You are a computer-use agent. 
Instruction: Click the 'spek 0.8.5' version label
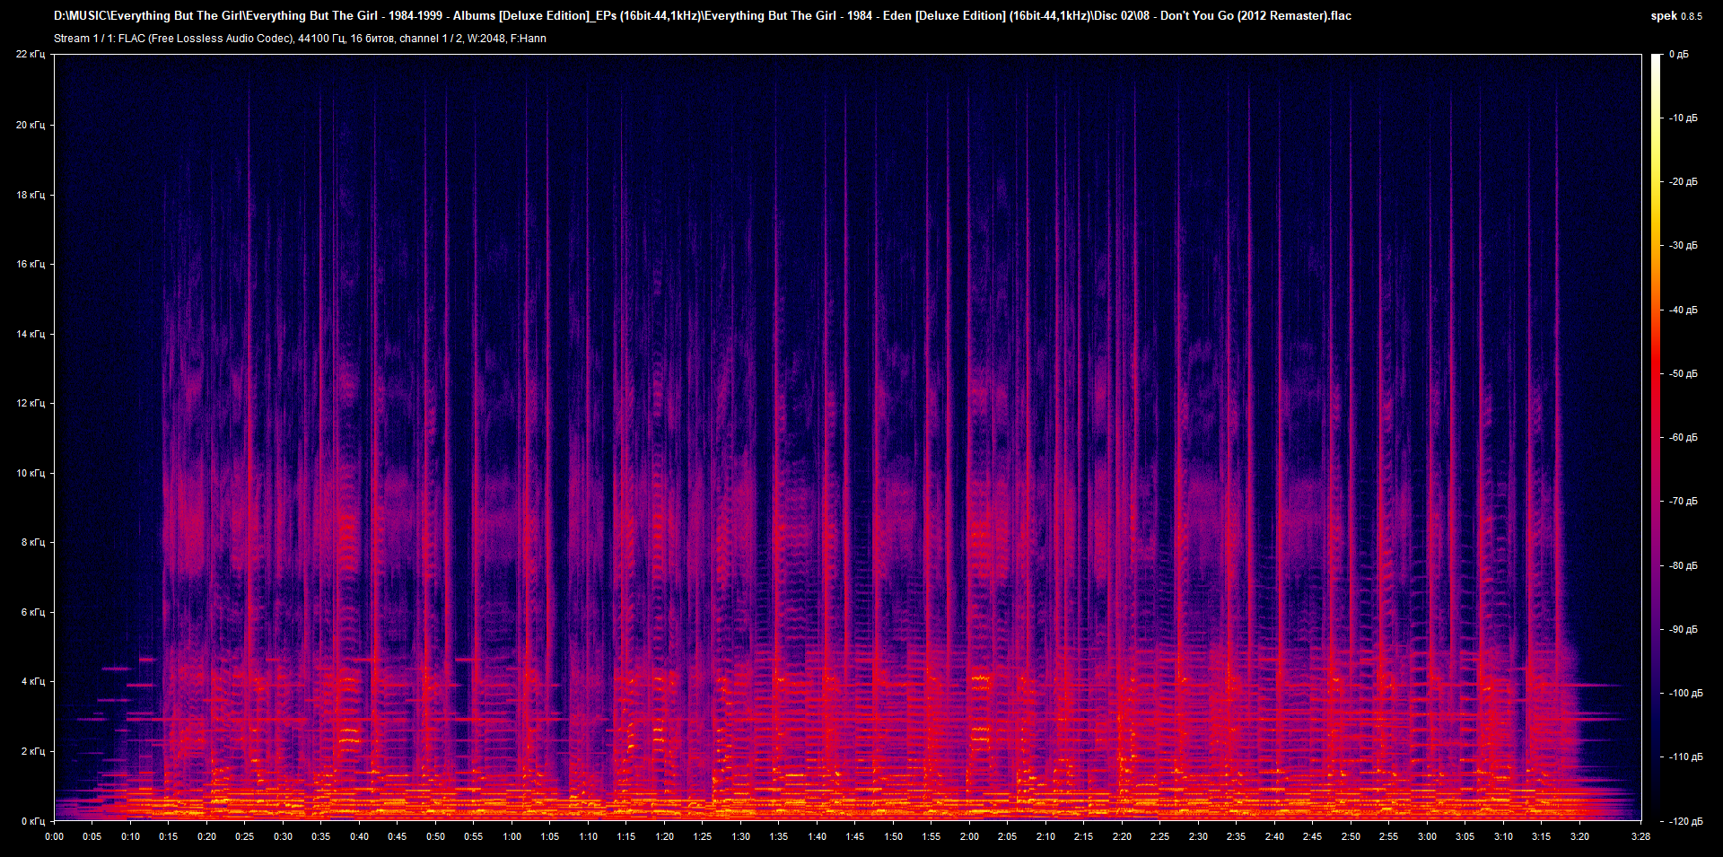1676,15
